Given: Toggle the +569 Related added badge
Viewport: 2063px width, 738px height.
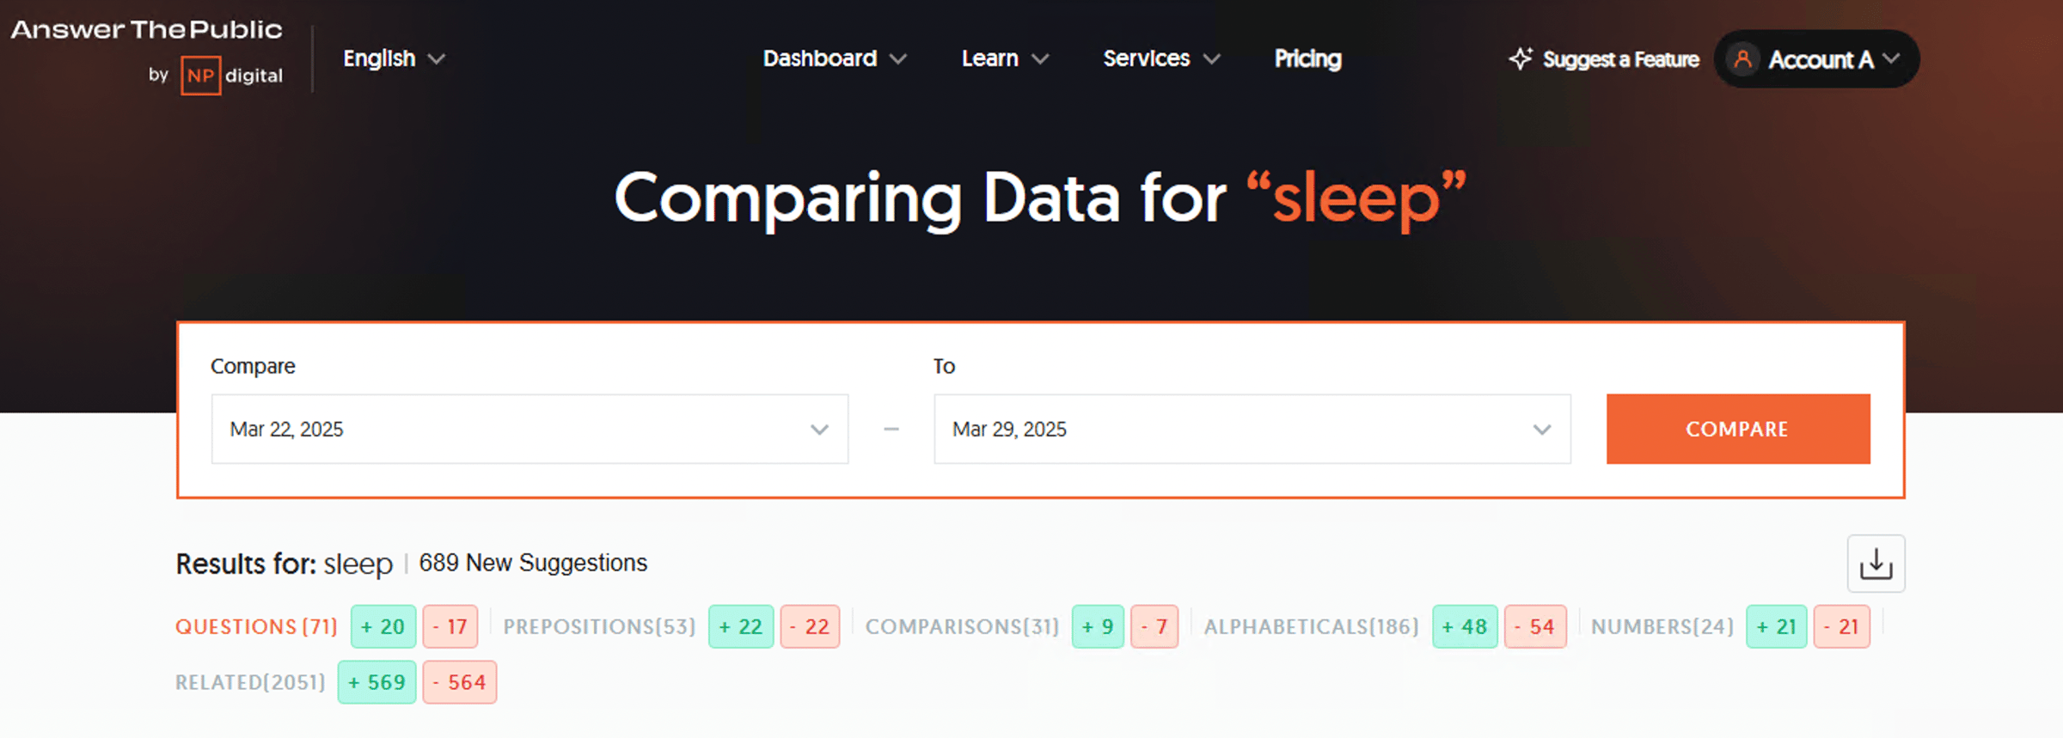Looking at the screenshot, I should [376, 683].
